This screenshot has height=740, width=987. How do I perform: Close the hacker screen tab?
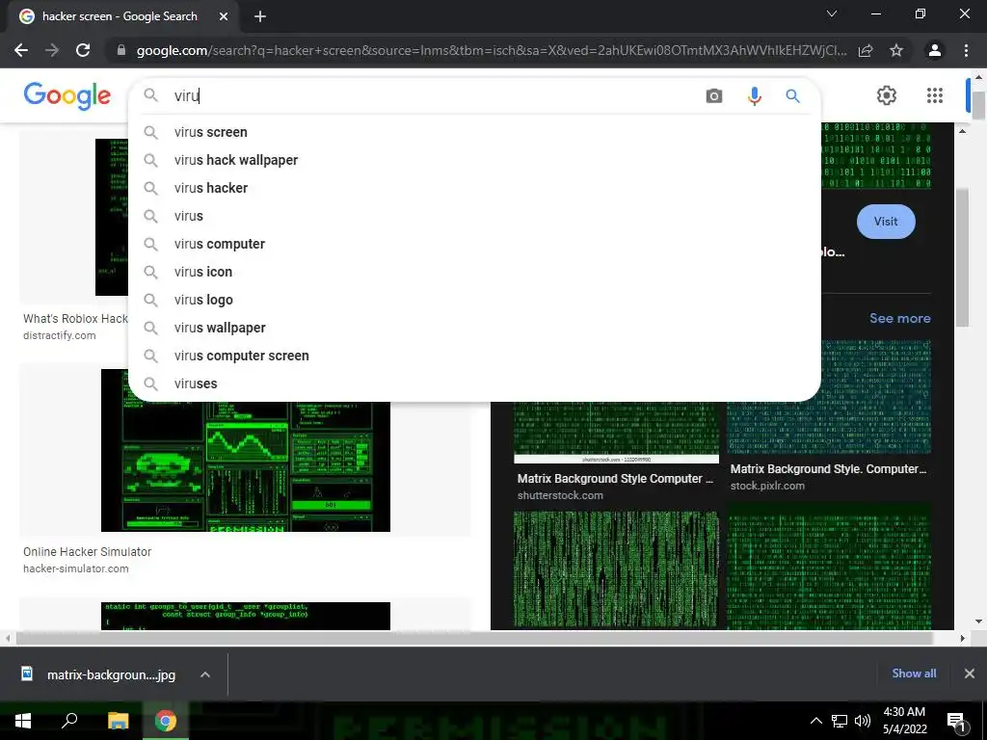coord(224,16)
